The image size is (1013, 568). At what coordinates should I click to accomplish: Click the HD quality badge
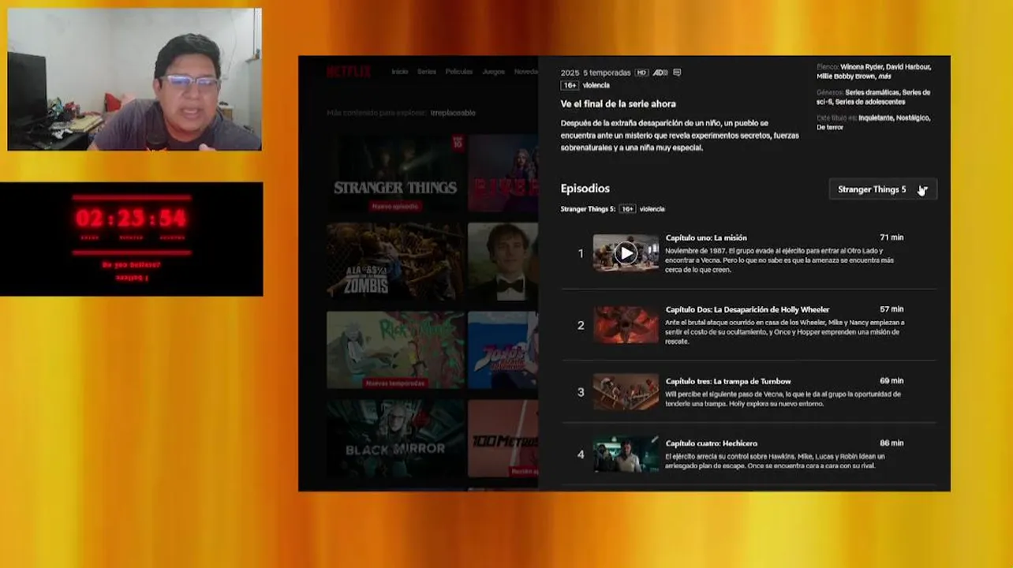(641, 73)
